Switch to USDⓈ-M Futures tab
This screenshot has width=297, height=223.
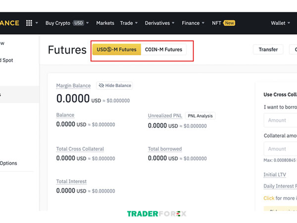116,50
